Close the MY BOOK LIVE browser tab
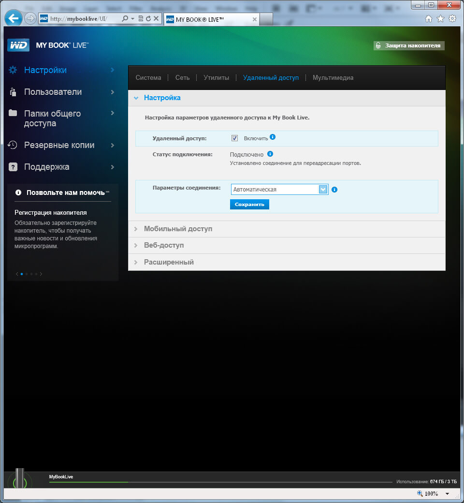Screen dimensions: 464x503 (255, 19)
